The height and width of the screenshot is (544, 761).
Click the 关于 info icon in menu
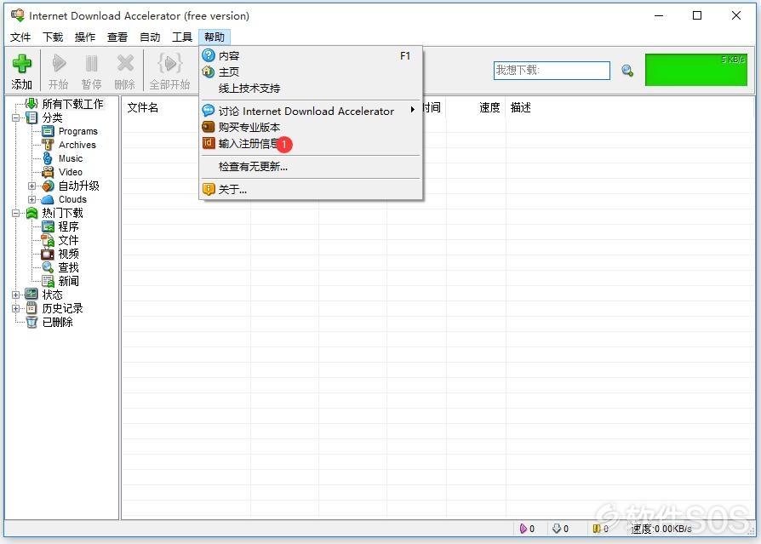click(209, 189)
